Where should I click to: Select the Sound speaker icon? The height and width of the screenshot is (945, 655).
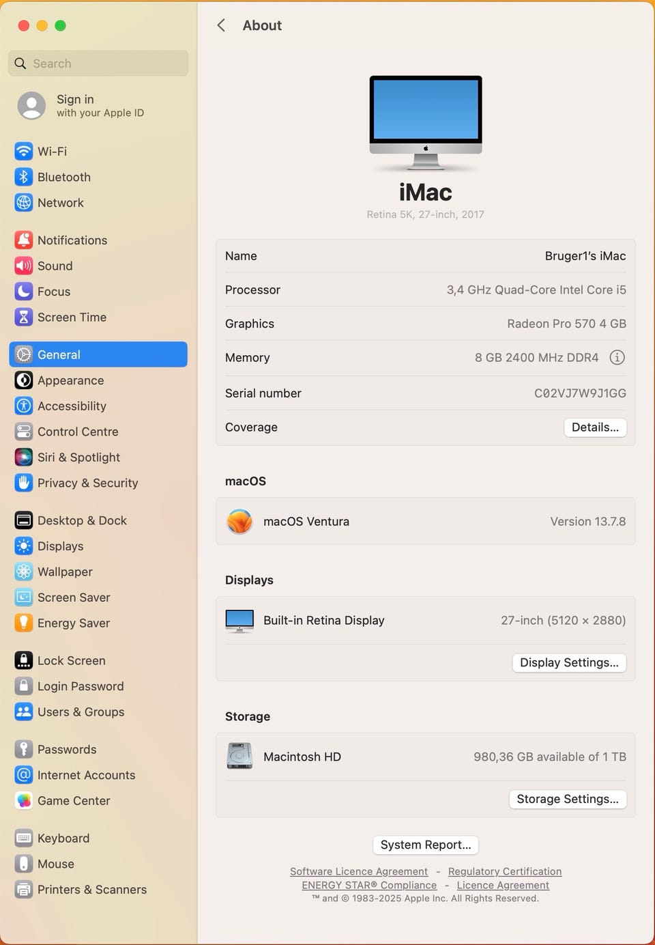(24, 266)
